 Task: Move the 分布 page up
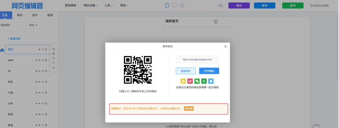pyautogui.click(x=39, y=104)
